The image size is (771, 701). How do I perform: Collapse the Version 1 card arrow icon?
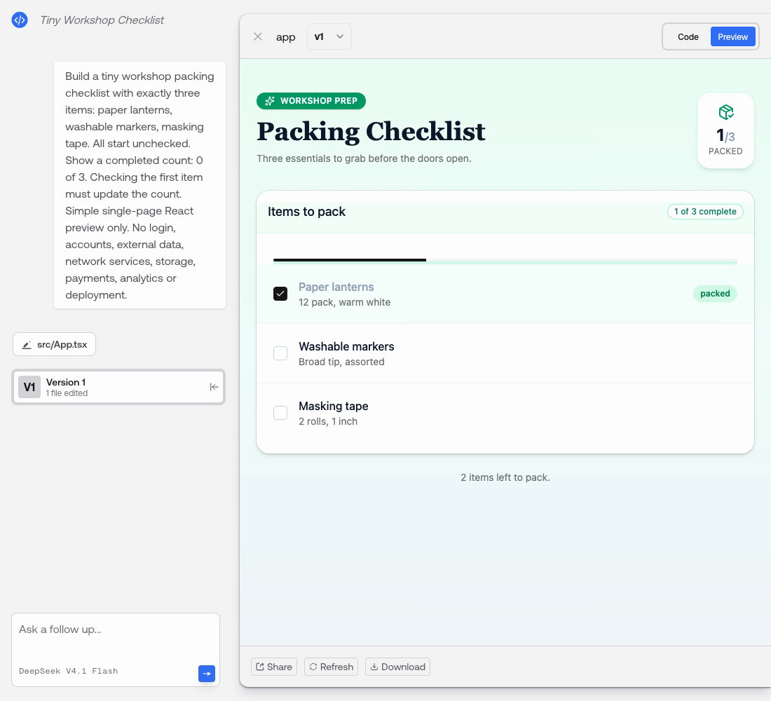tap(214, 387)
